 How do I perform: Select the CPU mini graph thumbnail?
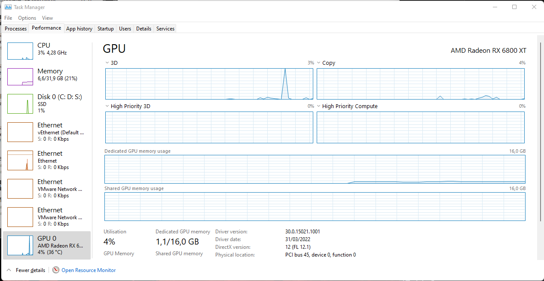coord(20,51)
